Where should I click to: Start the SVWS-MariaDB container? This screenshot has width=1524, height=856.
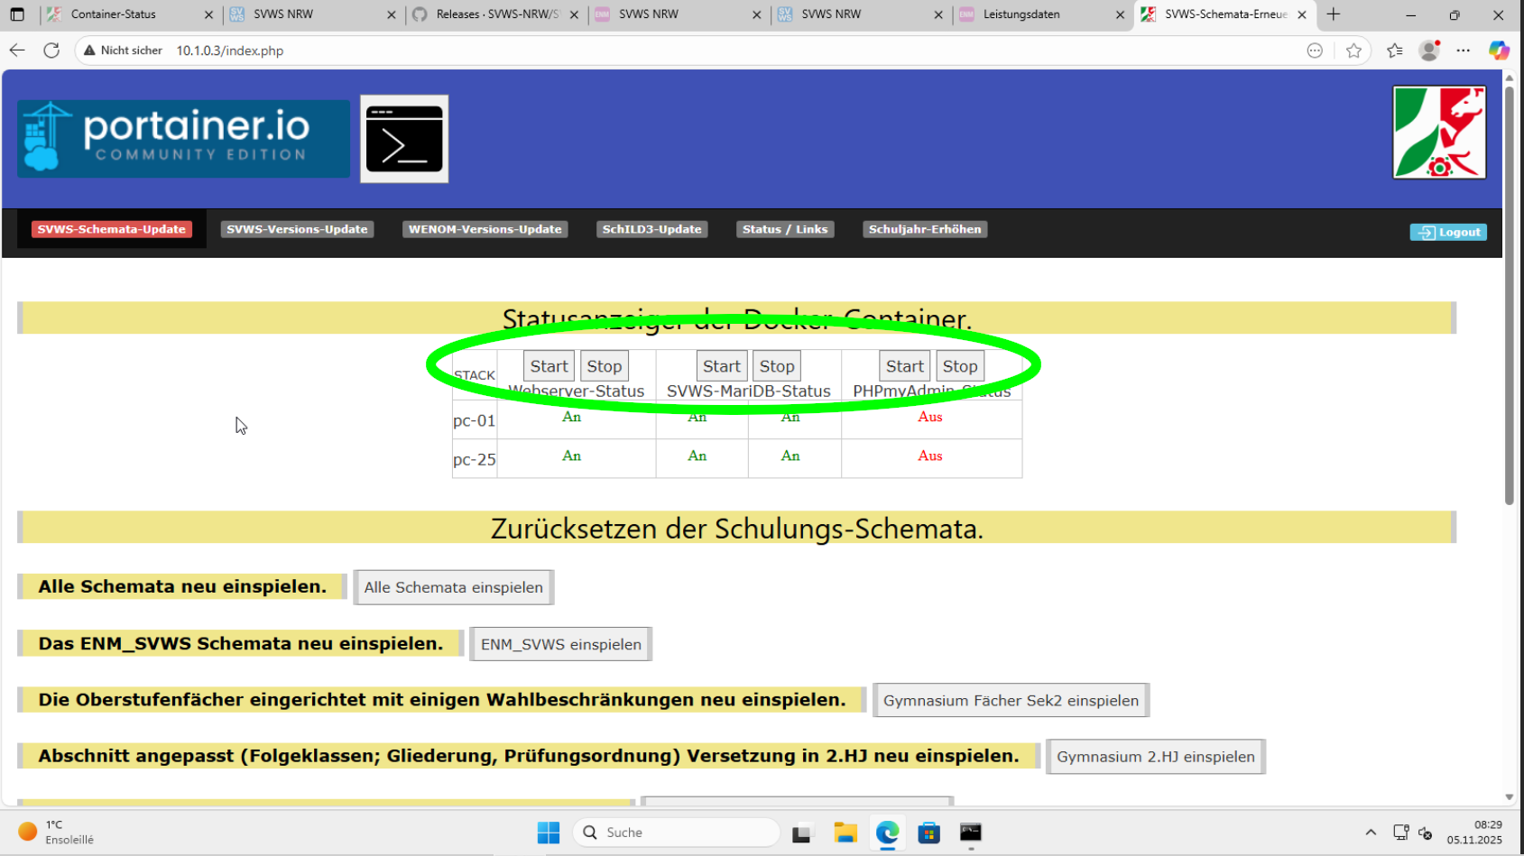click(x=722, y=366)
